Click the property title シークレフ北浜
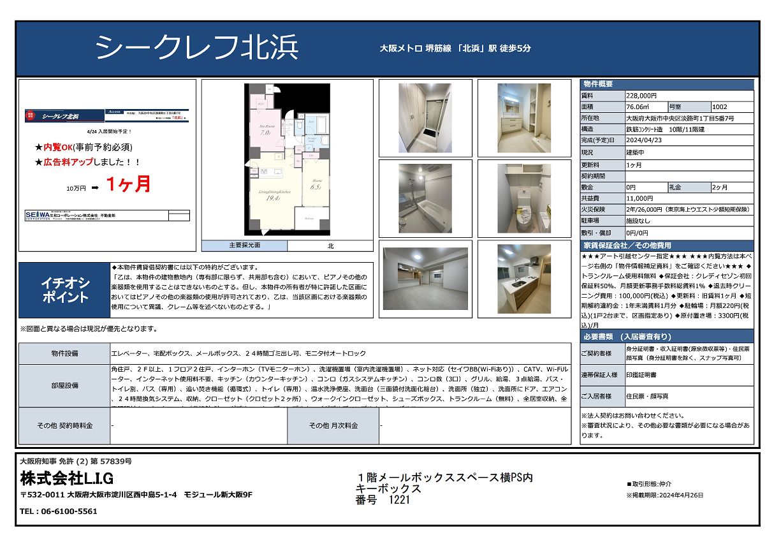774x535 pixels. 197,48
